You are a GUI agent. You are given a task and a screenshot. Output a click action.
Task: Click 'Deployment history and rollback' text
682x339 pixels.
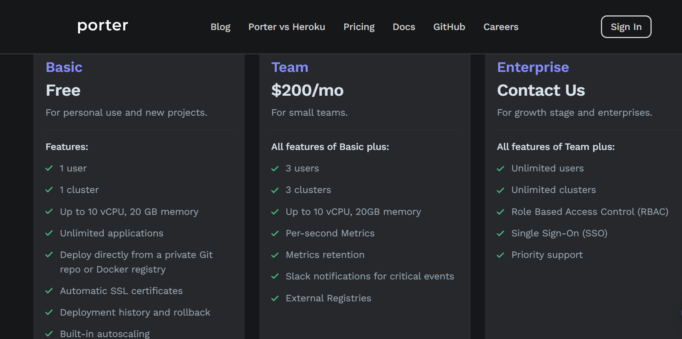(135, 312)
